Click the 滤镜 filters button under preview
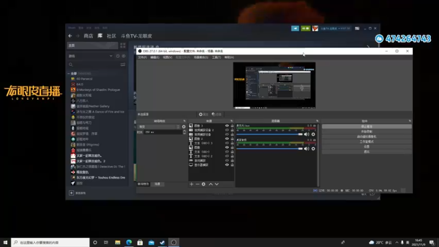This screenshot has width=439, height=247. 216,114
